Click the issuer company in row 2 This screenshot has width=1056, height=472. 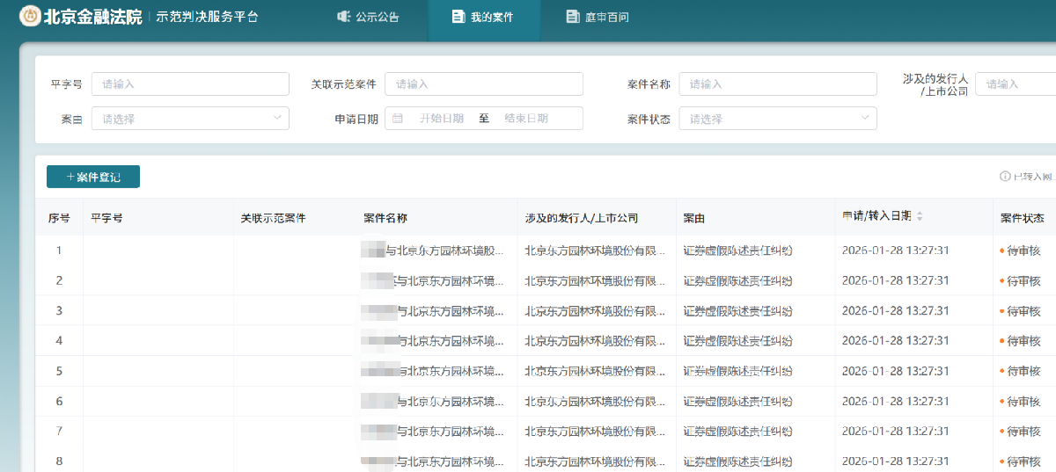[x=596, y=280]
